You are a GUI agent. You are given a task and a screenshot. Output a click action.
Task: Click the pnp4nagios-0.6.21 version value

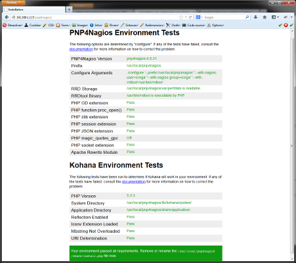(x=142, y=59)
